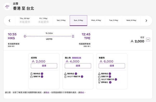Click the 32公斤 checked luggage icon
This screenshot has width=156, height=102.
point(99,80)
